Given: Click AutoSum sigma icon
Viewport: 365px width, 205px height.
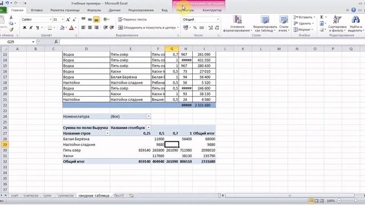Looking at the screenshot, I should [x=322, y=17].
